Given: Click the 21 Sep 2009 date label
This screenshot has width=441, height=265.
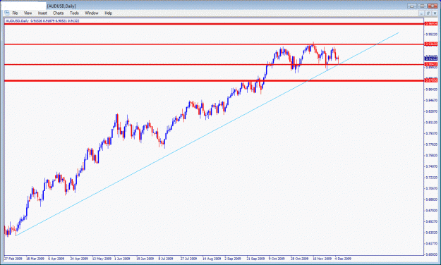Looking at the screenshot, I should [x=255, y=259].
